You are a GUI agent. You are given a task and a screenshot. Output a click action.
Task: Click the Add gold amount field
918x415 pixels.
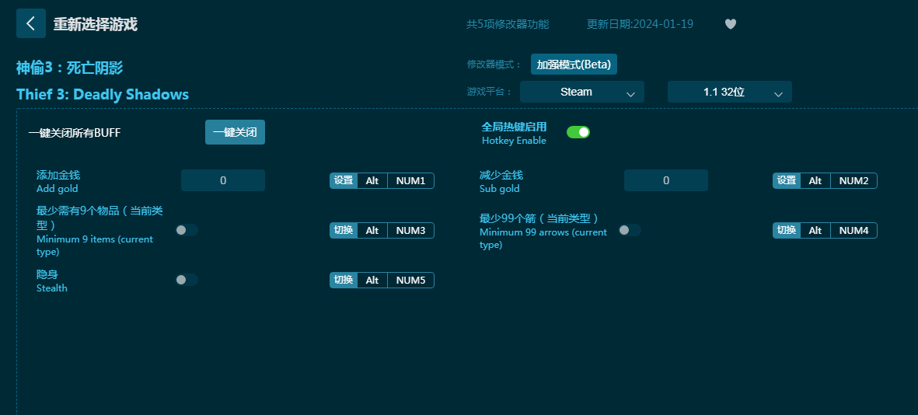(x=223, y=180)
